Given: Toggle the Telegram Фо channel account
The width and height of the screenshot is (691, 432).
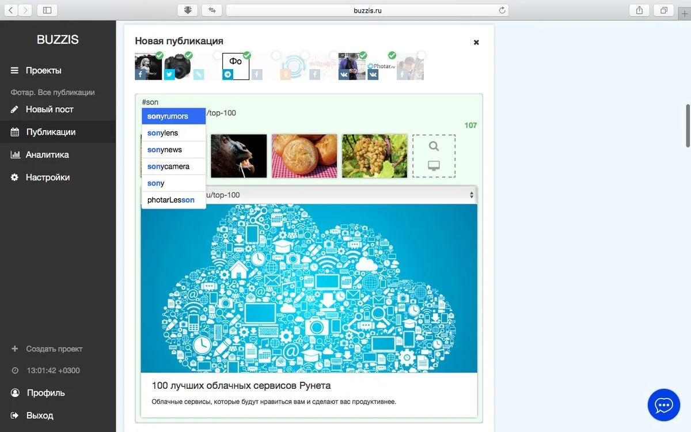Looking at the screenshot, I should [236, 67].
